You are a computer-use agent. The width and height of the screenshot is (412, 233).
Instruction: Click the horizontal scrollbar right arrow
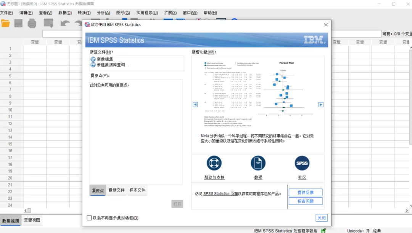click(x=407, y=211)
